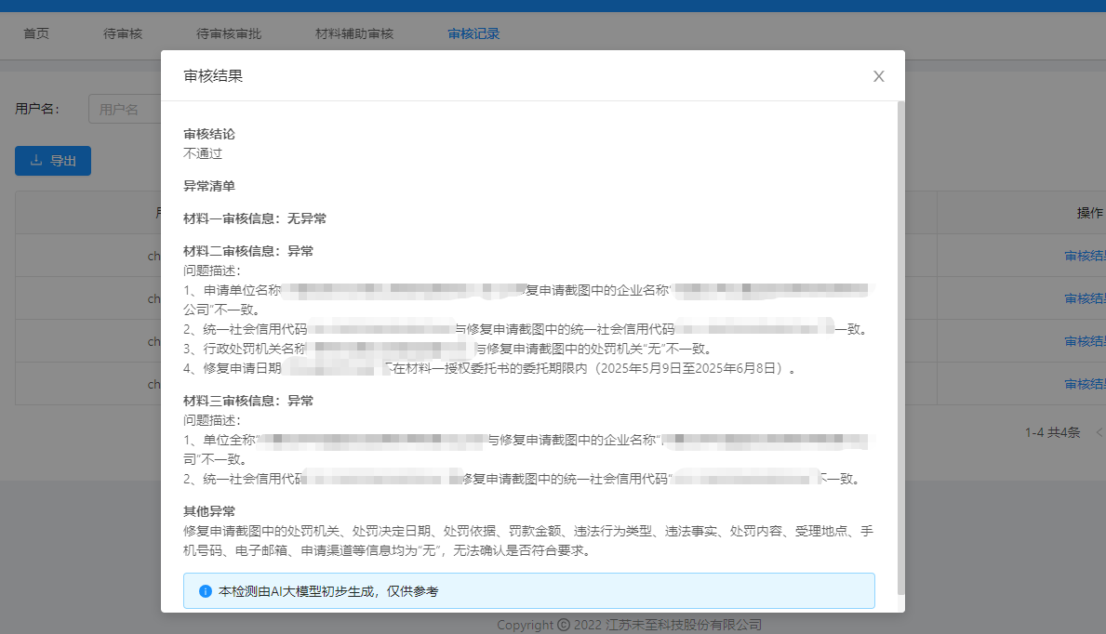Viewport: 1106px width, 634px height.
Task: Click the dialog's vertical scrollbar
Action: pyautogui.click(x=900, y=344)
